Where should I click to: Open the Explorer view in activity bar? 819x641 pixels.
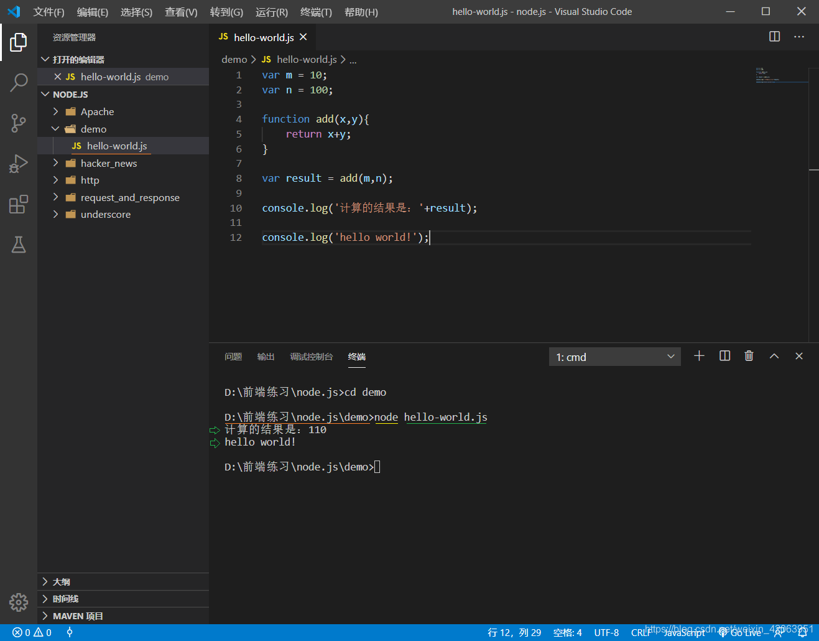[x=19, y=42]
